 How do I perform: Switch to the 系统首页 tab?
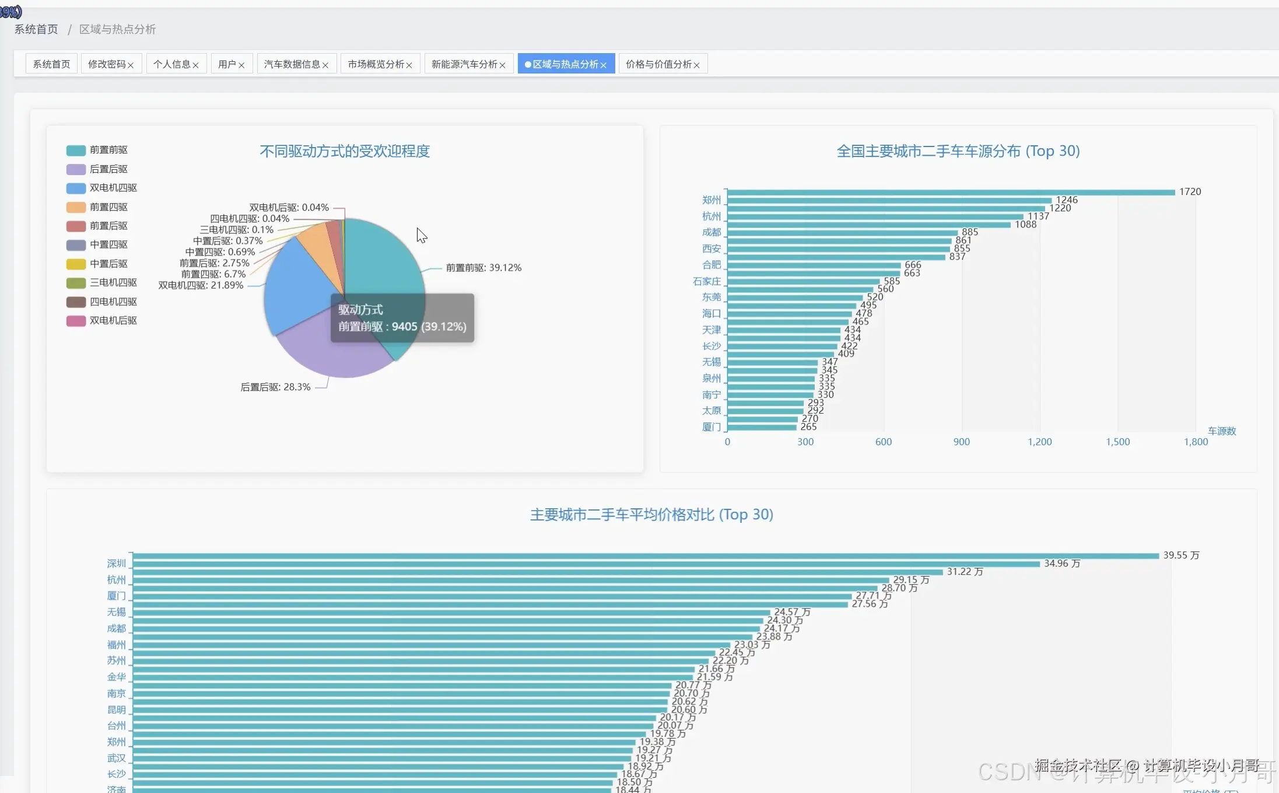coord(51,64)
